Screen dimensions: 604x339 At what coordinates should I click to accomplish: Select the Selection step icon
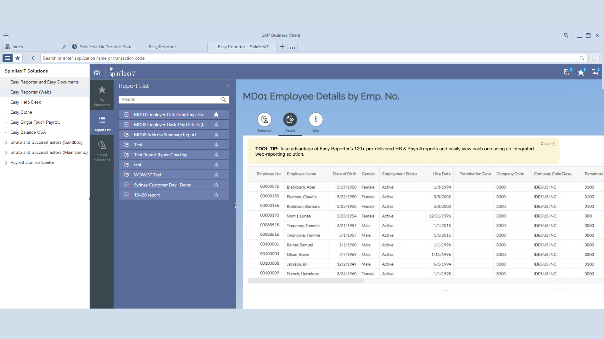[264, 119]
